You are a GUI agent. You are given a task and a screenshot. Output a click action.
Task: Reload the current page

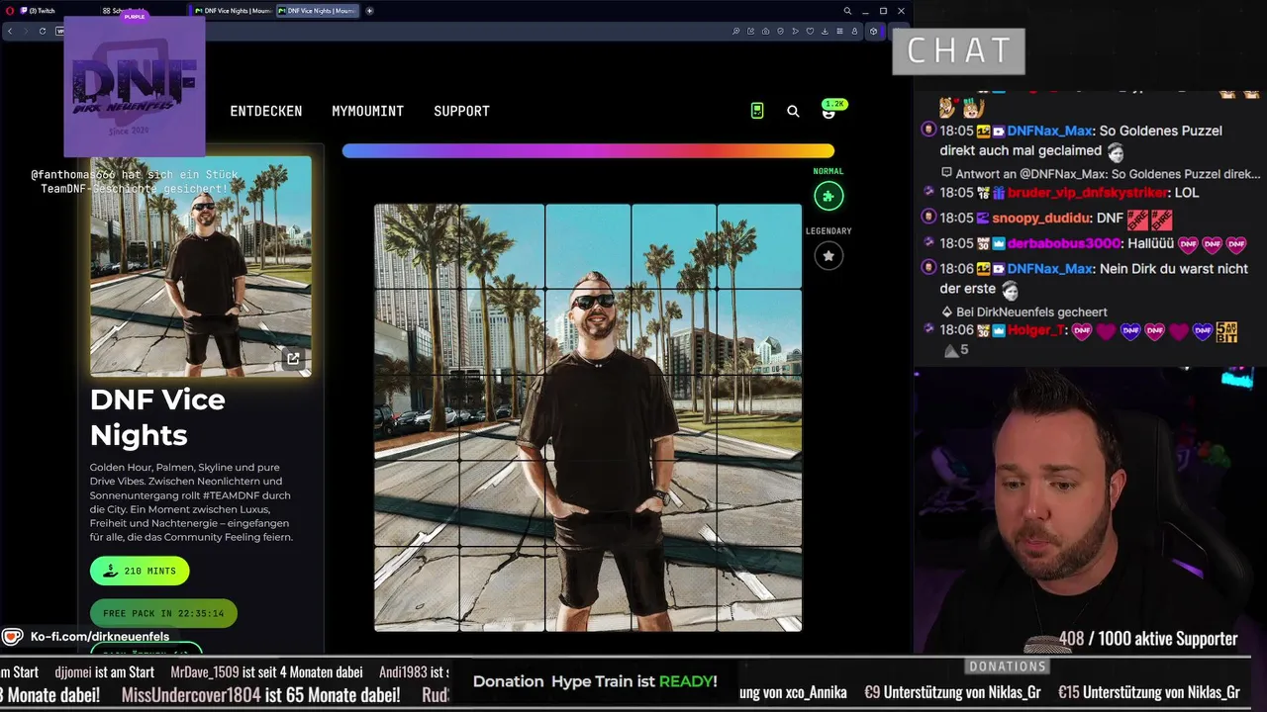click(43, 31)
